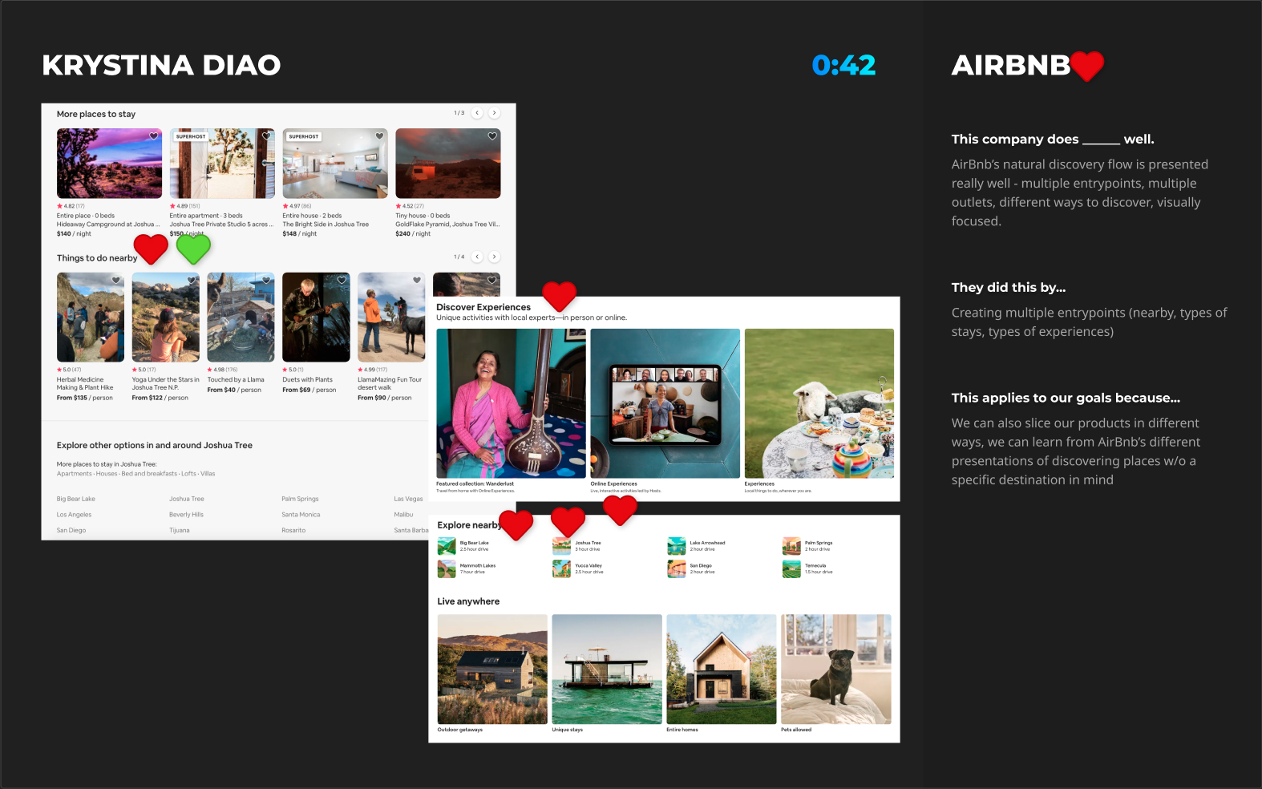The width and height of the screenshot is (1262, 789).
Task: Follow the Apartments link under More places to stay
Action: tap(75, 474)
